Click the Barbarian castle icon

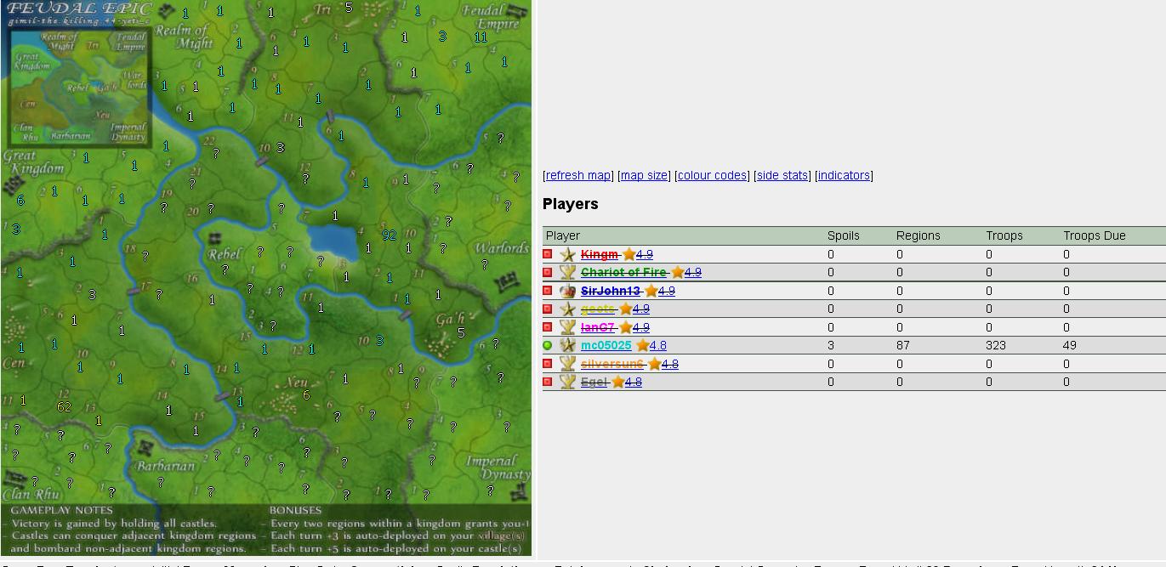pyautogui.click(x=145, y=447)
